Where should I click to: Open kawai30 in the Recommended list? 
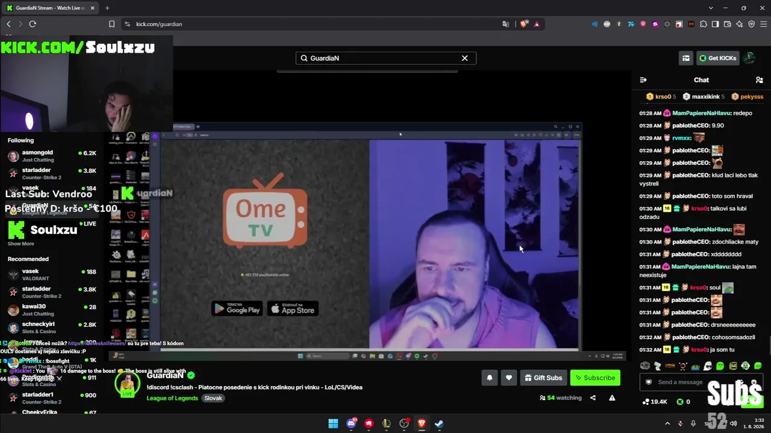[x=52, y=310]
